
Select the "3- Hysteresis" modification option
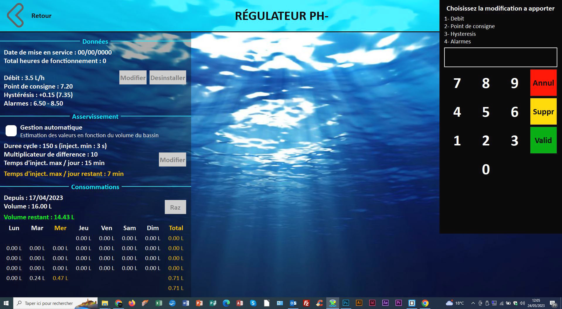(x=460, y=34)
